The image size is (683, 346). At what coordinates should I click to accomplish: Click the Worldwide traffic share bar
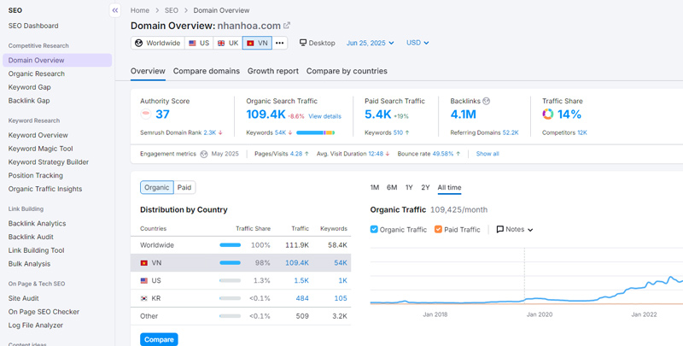pyautogui.click(x=230, y=245)
